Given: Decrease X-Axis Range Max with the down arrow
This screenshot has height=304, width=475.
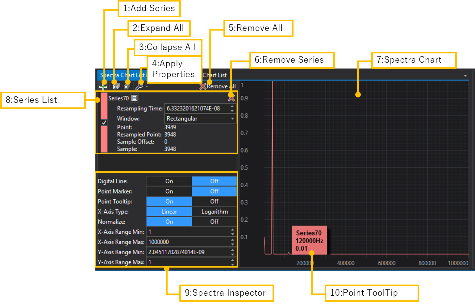Looking at the screenshot, I should coord(232,244).
